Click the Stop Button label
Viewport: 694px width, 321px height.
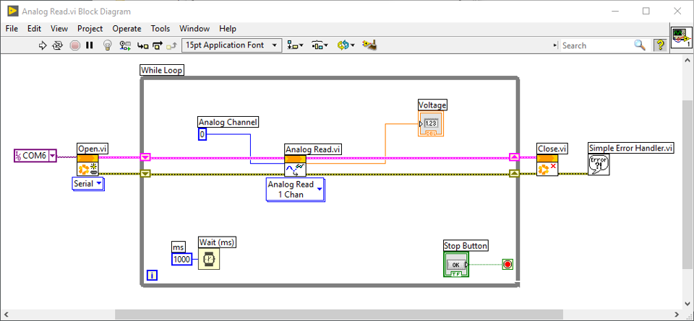466,246
